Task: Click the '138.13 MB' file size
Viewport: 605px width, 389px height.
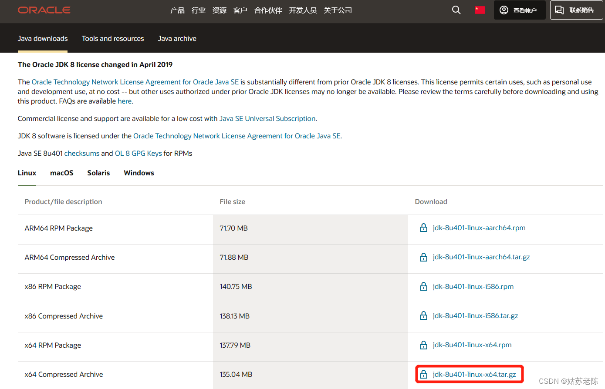Action: (234, 316)
